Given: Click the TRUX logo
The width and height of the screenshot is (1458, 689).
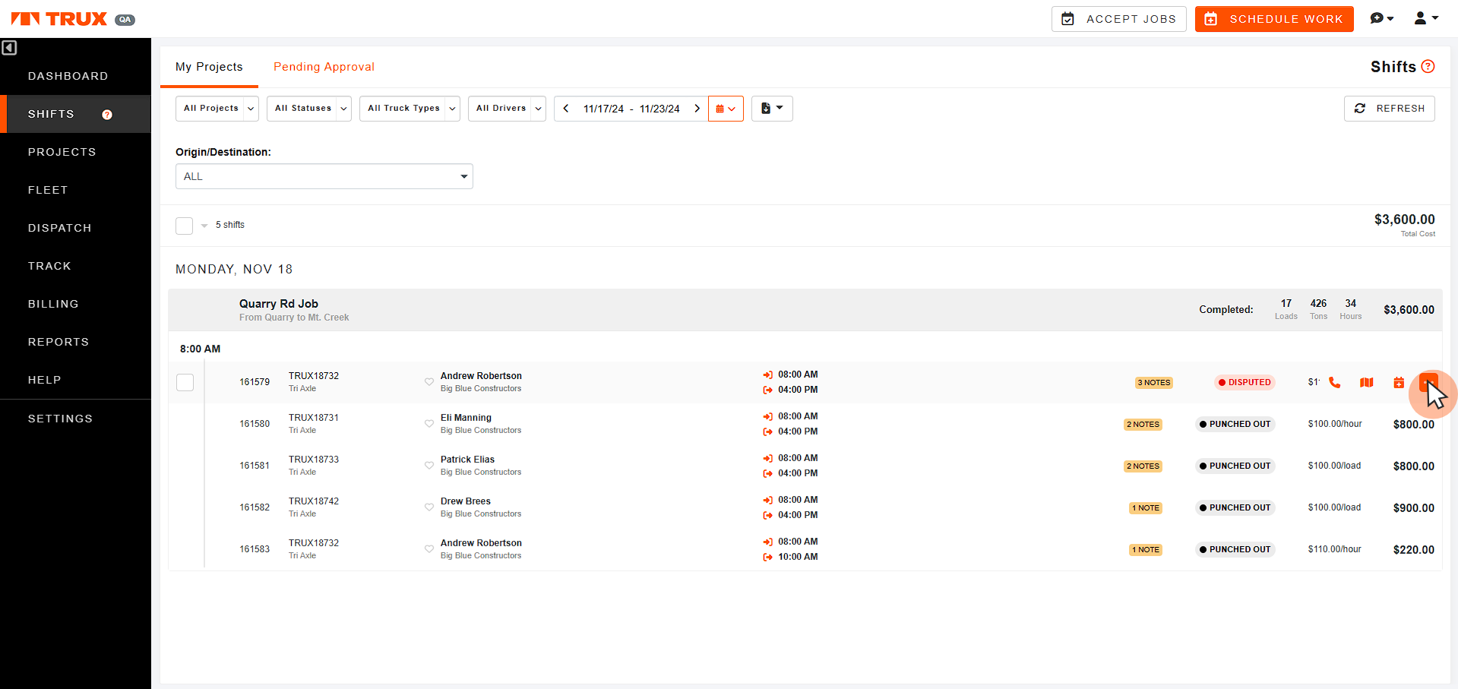Looking at the screenshot, I should (x=59, y=19).
